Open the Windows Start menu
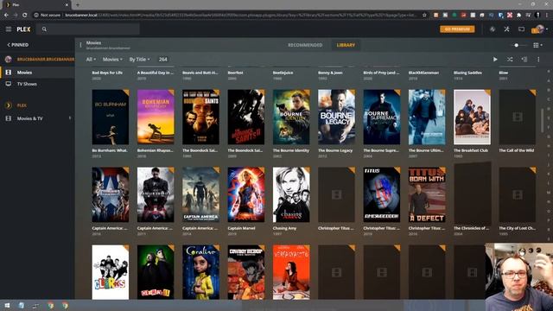Screen dimensions: 553x311 coord(7,305)
